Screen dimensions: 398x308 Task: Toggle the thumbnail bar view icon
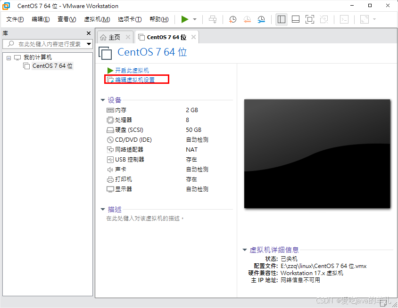(x=296, y=19)
